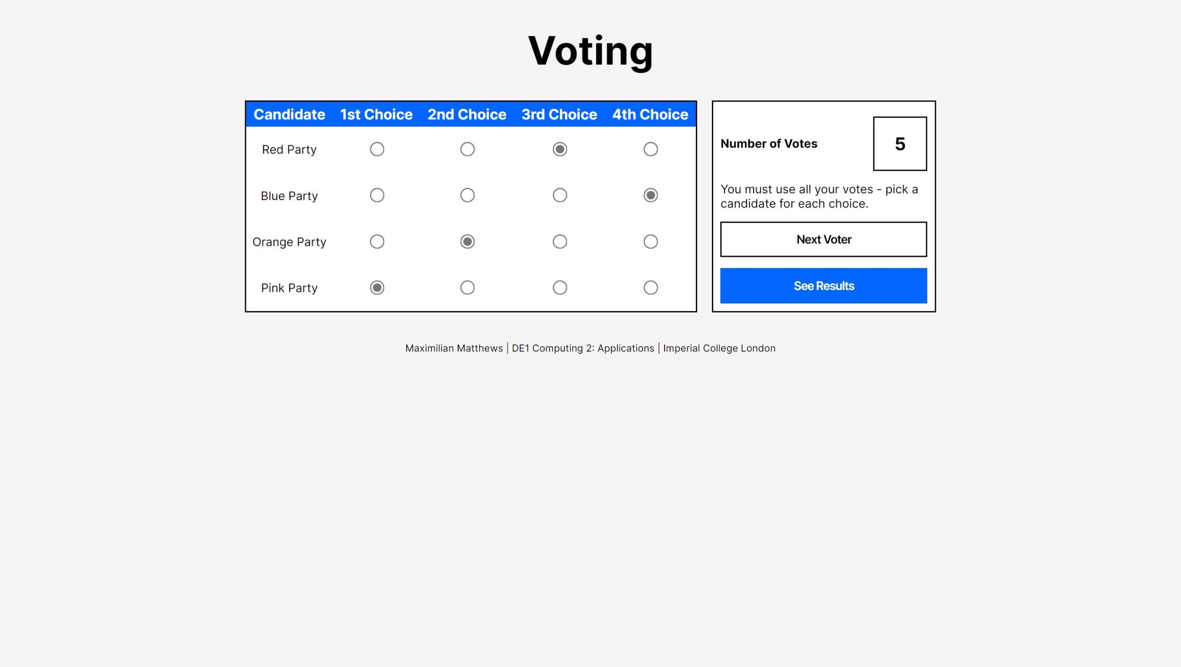Mark Blue Party as 1st Choice

[x=377, y=195]
